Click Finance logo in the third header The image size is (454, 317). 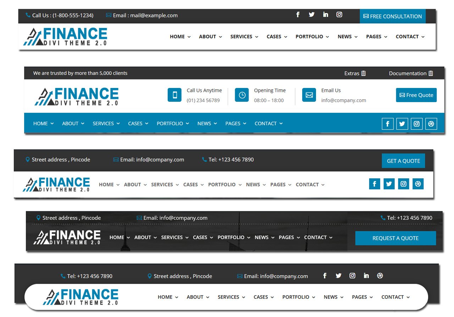[56, 184]
